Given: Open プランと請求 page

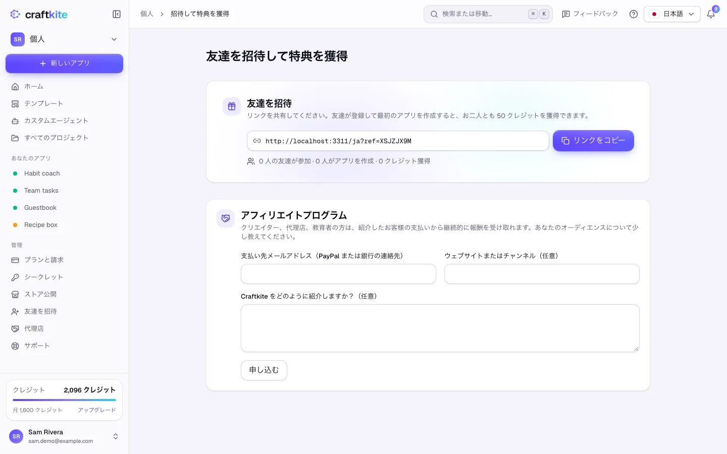Looking at the screenshot, I should (65, 260).
